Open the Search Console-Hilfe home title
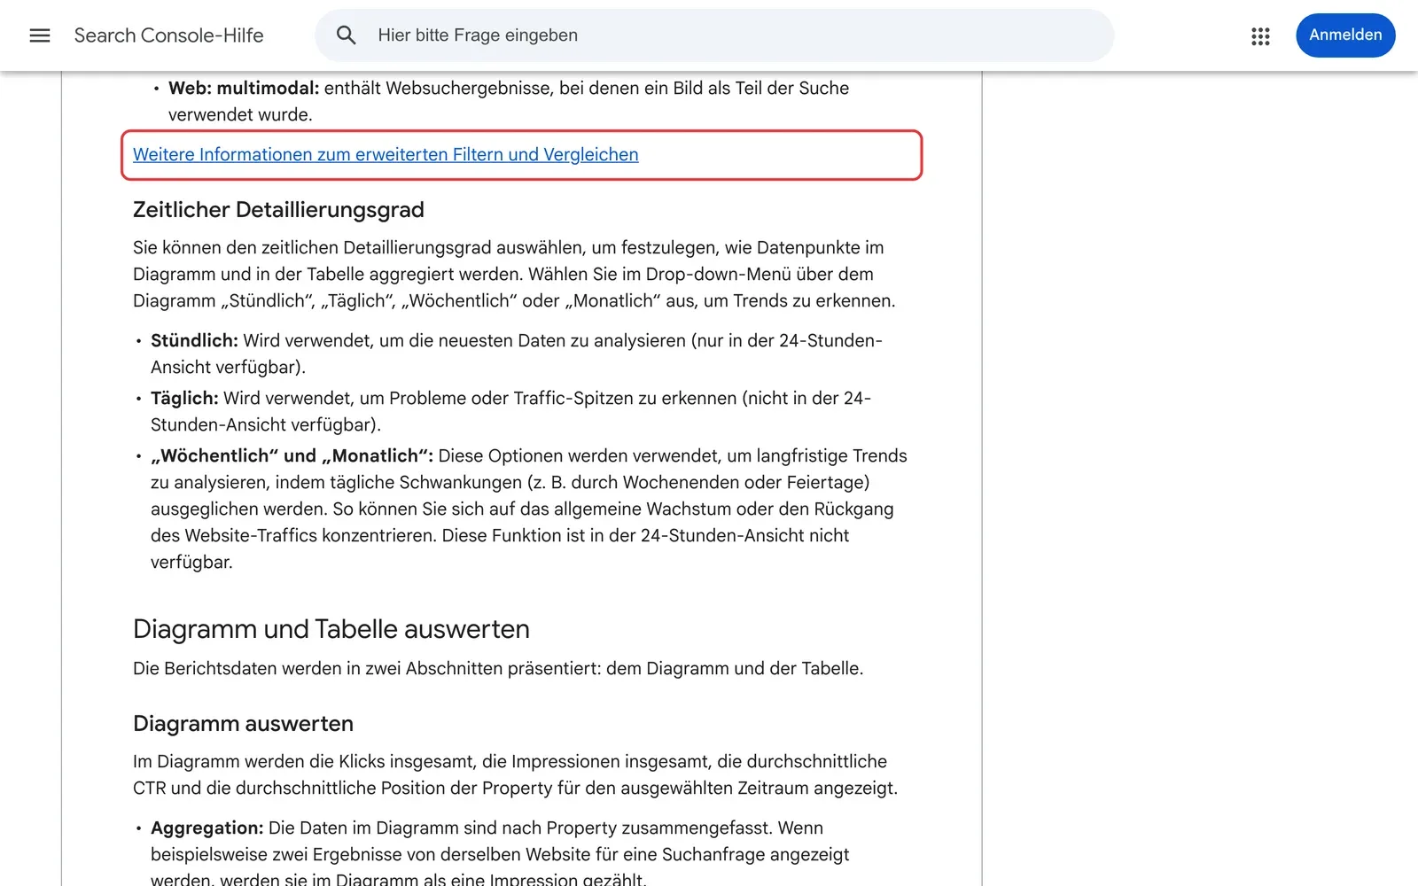This screenshot has height=886, width=1418. [168, 35]
